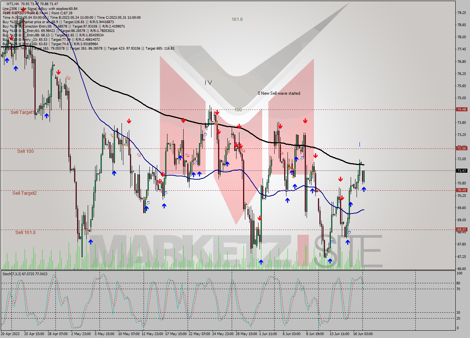This screenshot has width=470, height=338.
Task: Select 76.85 on the price axis
Action: click(x=462, y=62)
